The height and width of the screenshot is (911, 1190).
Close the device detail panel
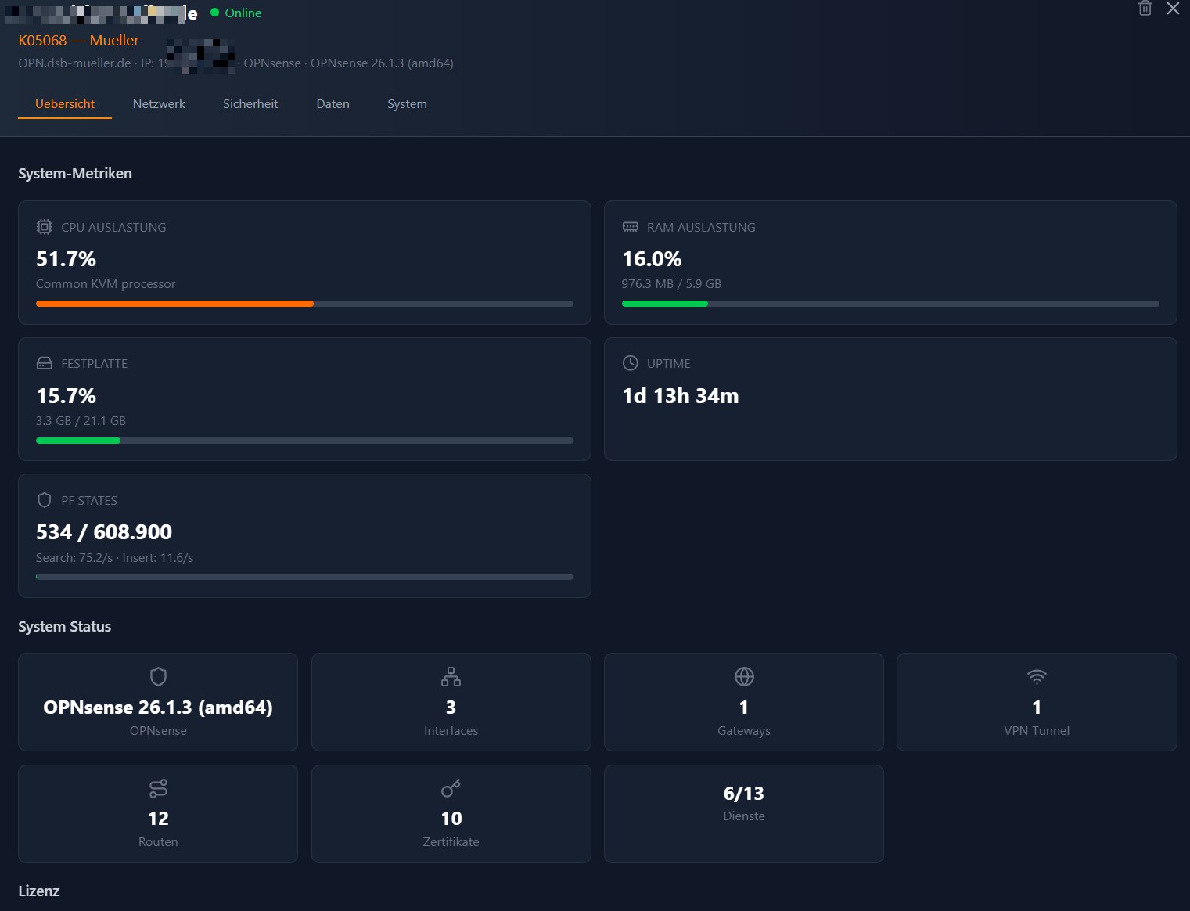pos(1173,9)
